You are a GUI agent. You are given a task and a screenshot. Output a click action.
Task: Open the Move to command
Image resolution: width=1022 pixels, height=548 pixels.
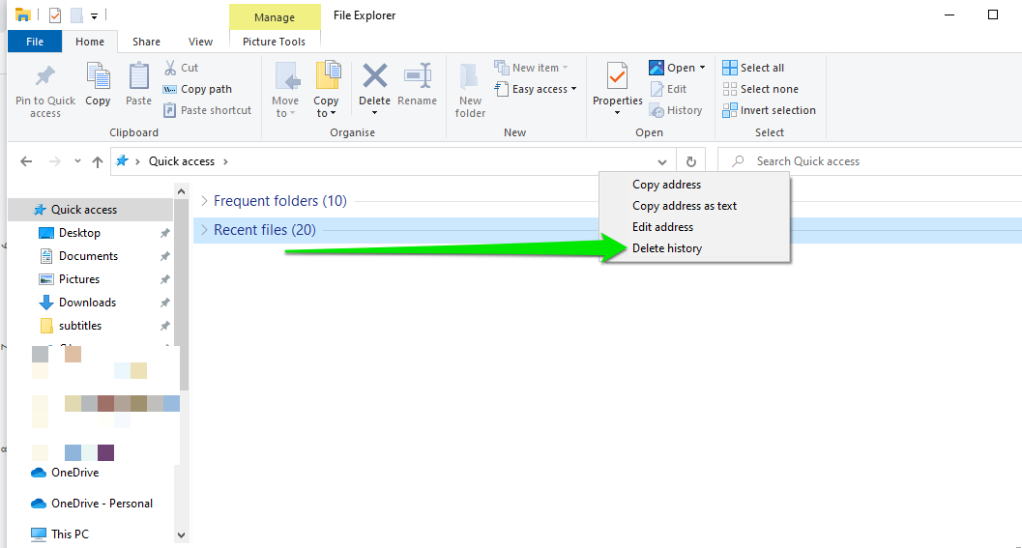pyautogui.click(x=285, y=90)
